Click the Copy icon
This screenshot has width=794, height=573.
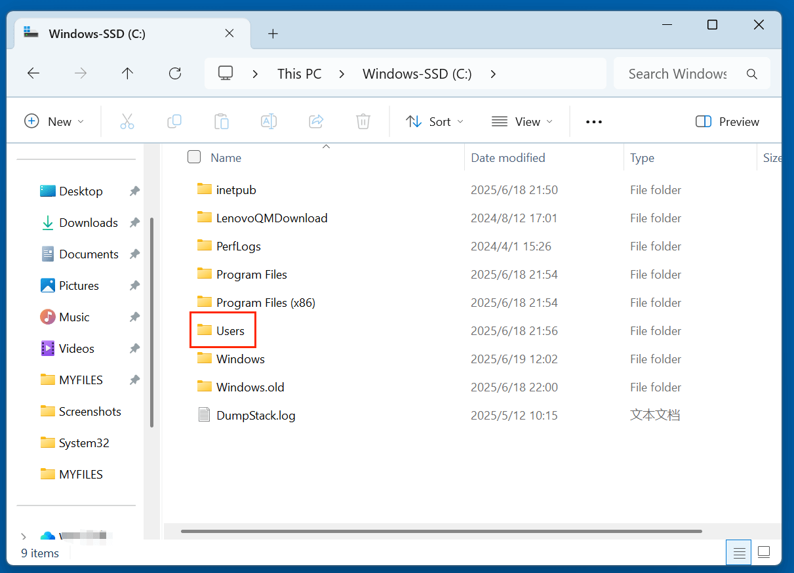point(174,121)
